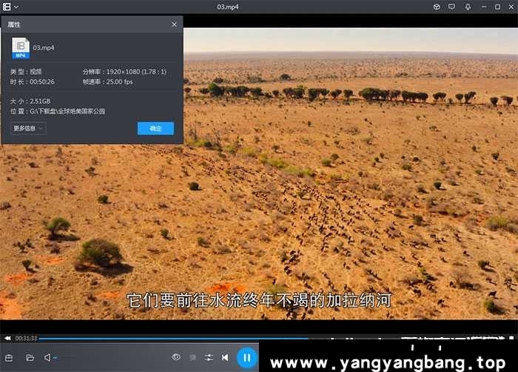Mute audio with the speaker icon

tap(47, 357)
